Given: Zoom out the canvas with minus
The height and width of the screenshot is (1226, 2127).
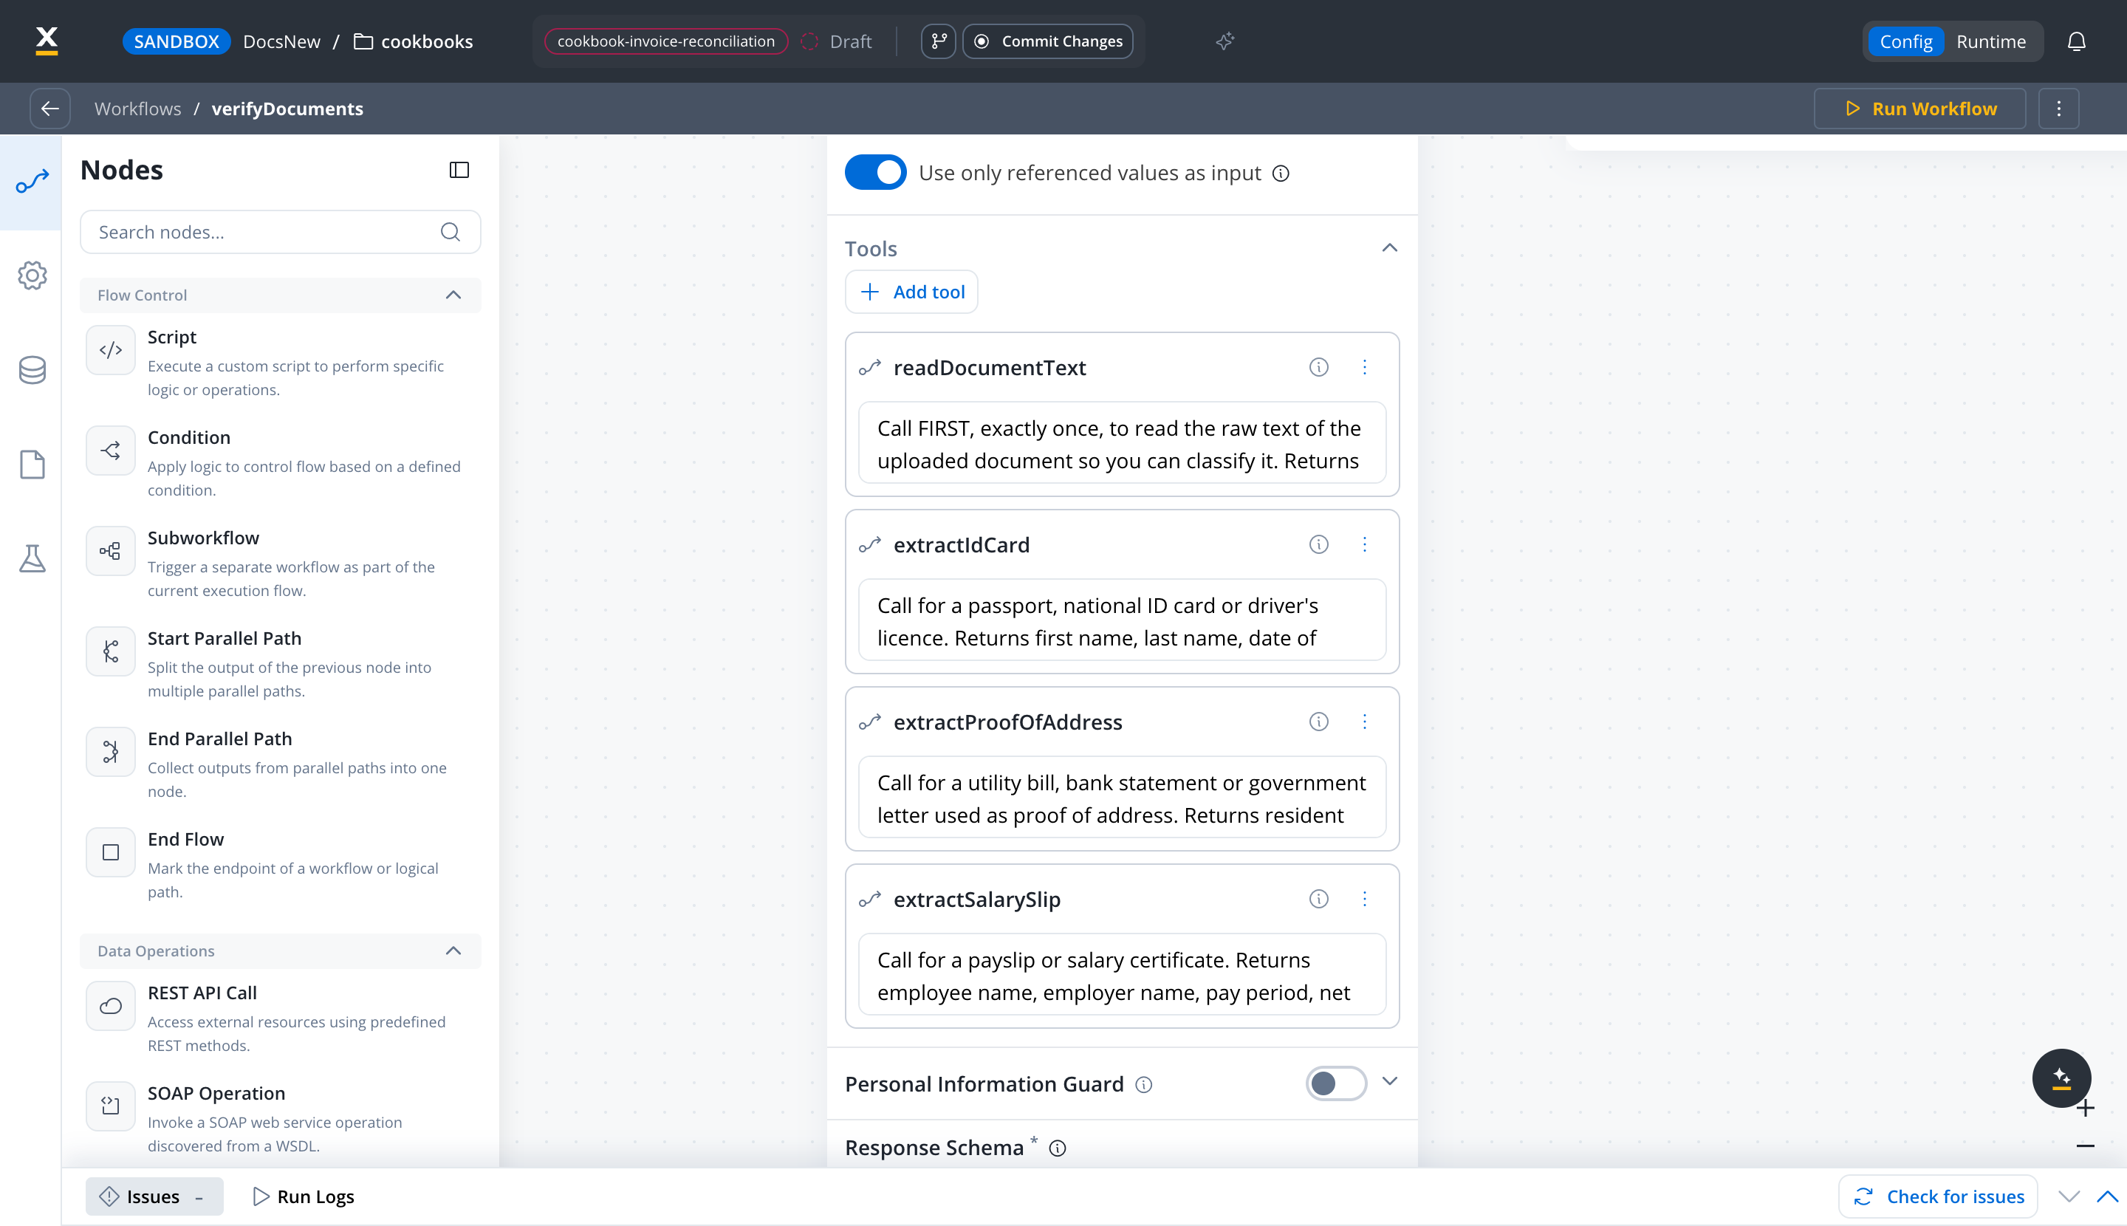Looking at the screenshot, I should pos(2085,1146).
